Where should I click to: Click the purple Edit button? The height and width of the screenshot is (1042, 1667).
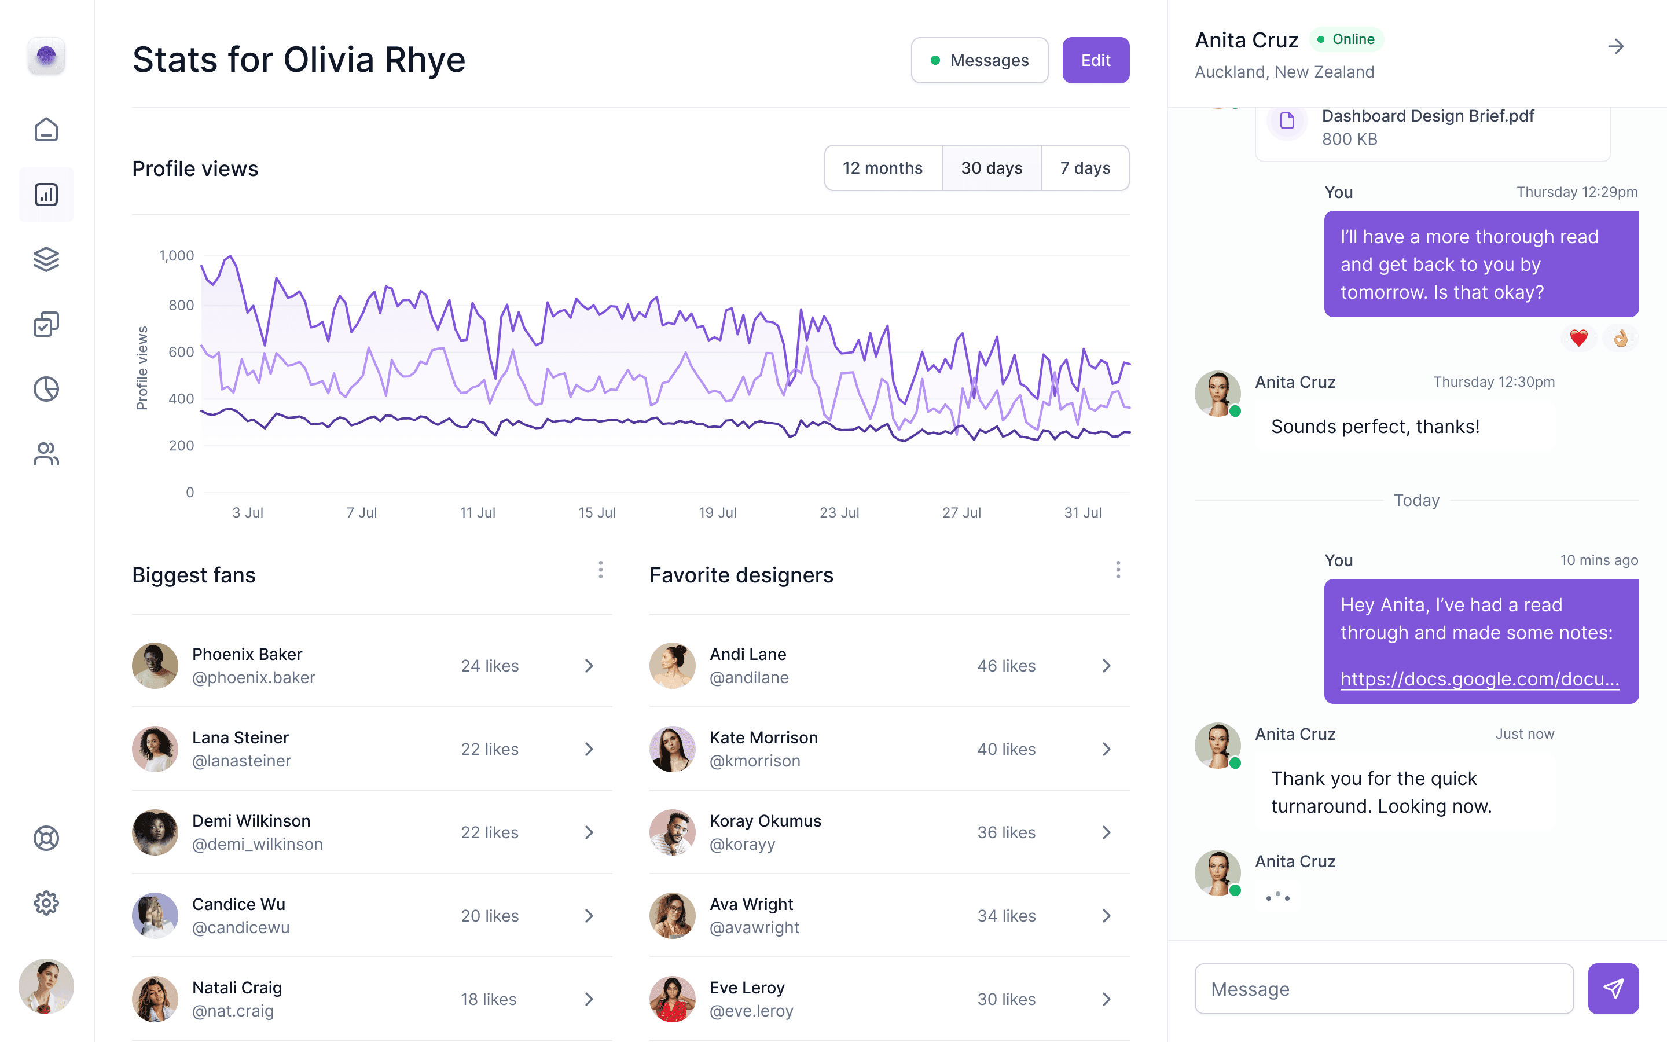(x=1095, y=61)
